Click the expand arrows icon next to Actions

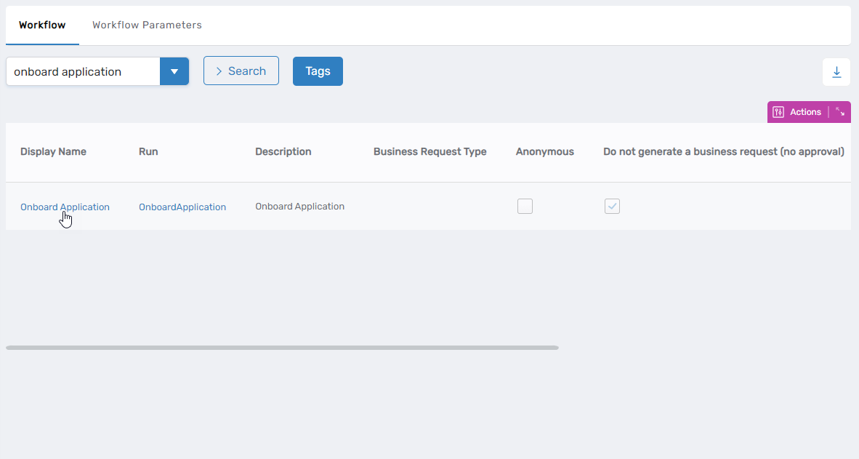pyautogui.click(x=840, y=111)
